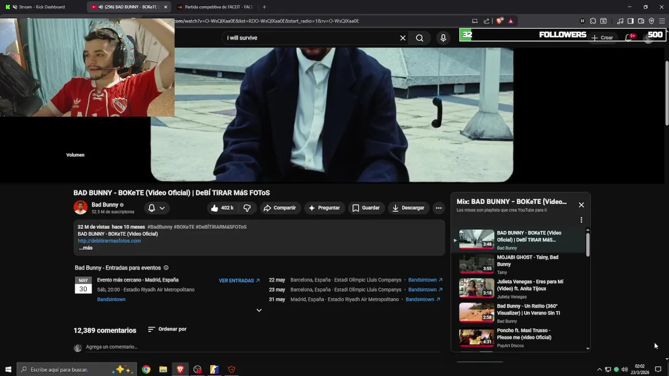Click the Guardar save button

click(x=366, y=208)
